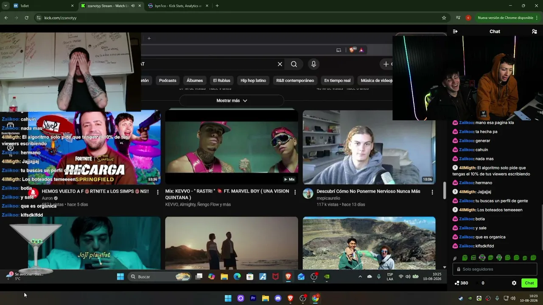Open the clock showing 10:23
Screen dimensions: 543x305
(x=529, y=298)
